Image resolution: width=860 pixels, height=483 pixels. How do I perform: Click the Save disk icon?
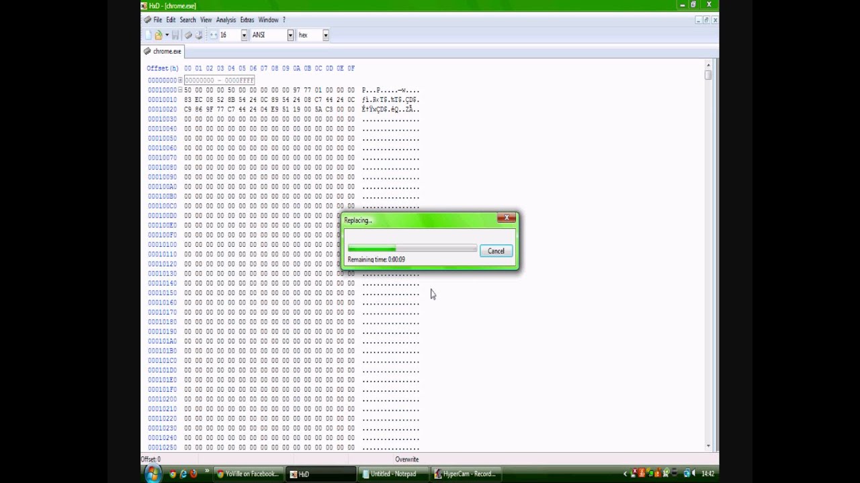(175, 35)
